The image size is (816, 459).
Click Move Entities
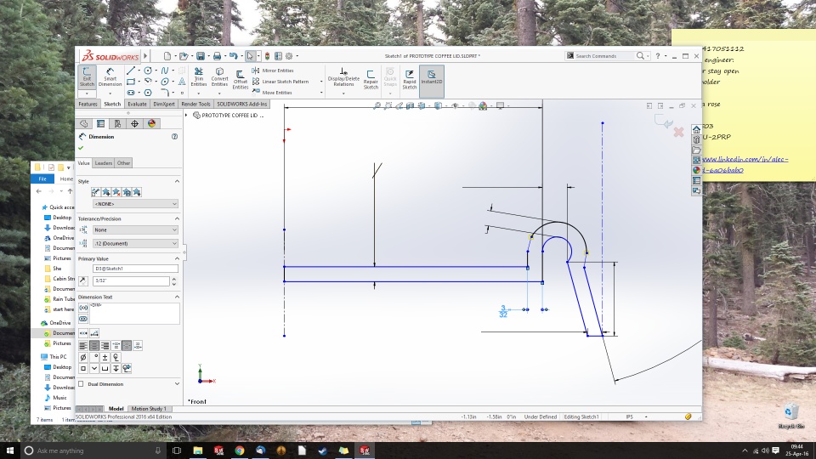272,93
